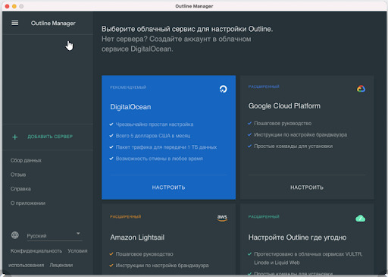Click ДОБАВИТЬ СЕРВЕР button

click(x=50, y=137)
